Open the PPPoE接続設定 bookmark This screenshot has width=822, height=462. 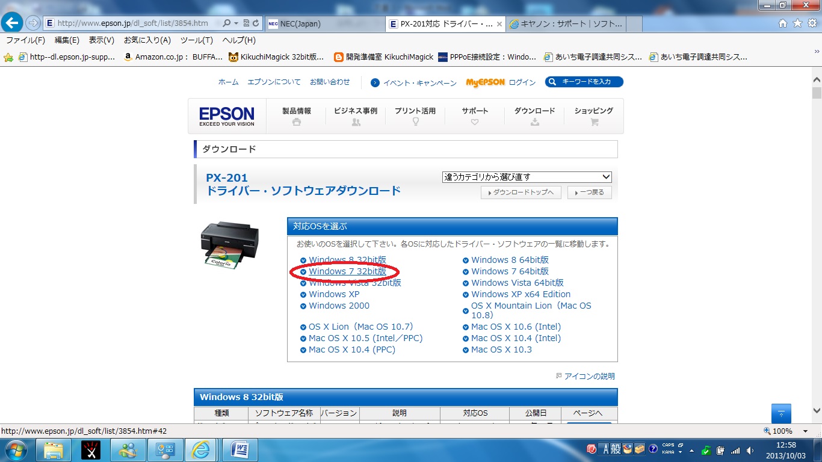487,57
